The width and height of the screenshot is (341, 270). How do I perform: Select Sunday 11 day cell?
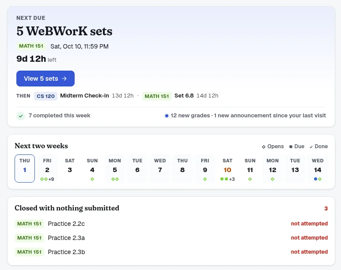pos(250,169)
